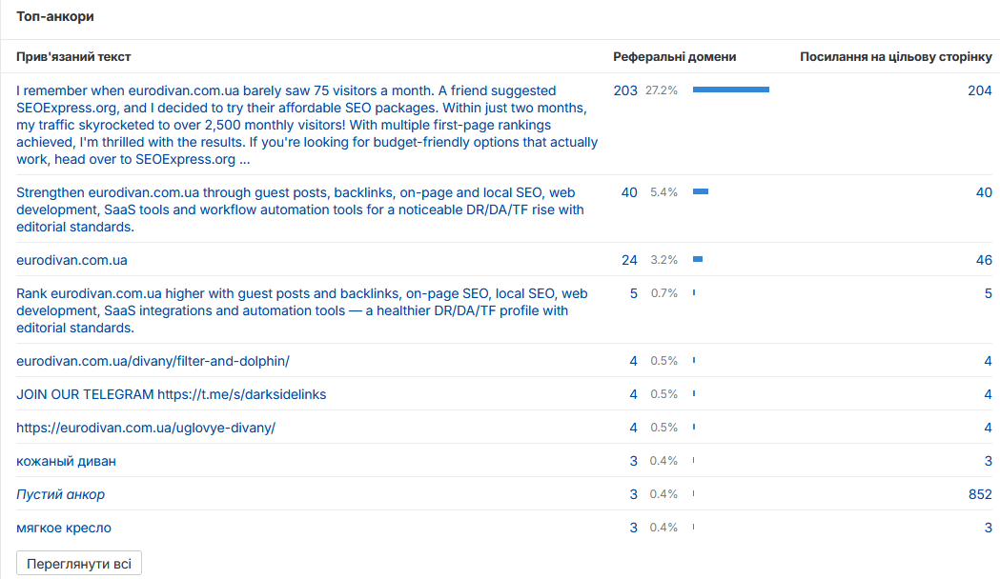Screen dimensions: 1000x579
Task: Click the eurodivan.com.ua anchor text
Action: tap(71, 260)
